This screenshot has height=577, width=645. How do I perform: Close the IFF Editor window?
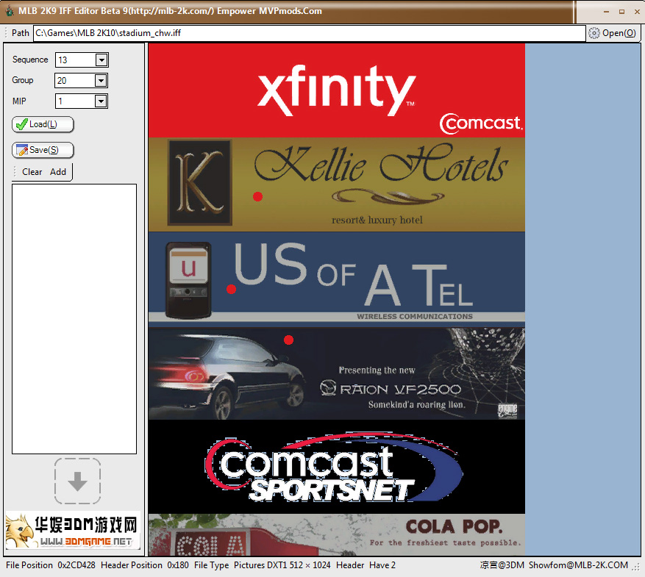pyautogui.click(x=637, y=12)
